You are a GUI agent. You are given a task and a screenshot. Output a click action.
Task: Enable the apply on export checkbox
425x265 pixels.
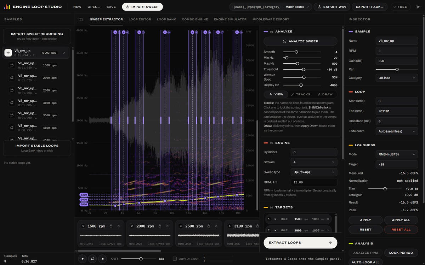point(175,259)
